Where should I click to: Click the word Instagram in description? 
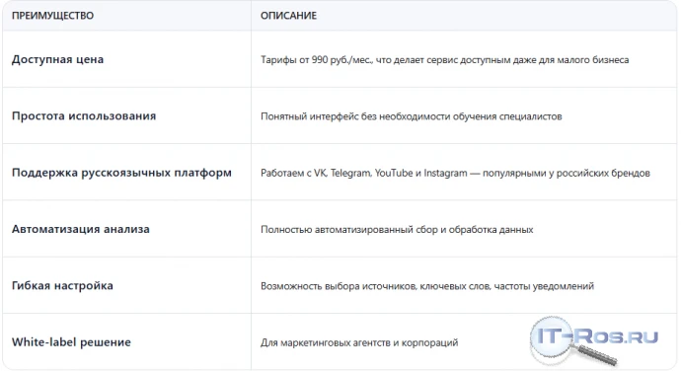tap(445, 173)
